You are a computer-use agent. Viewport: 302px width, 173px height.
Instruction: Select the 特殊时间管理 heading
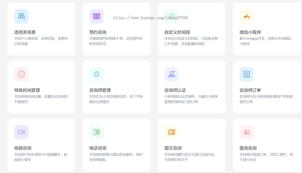[27, 90]
